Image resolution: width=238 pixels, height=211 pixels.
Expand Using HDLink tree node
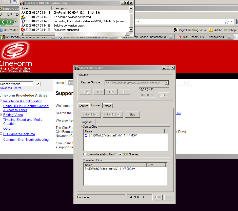point(1,106)
